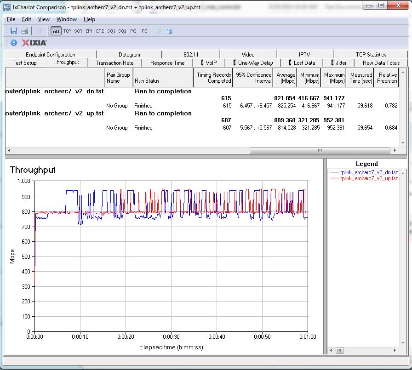The image size is (412, 370).
Task: Switch to the 802.11 tab
Action: (191, 55)
